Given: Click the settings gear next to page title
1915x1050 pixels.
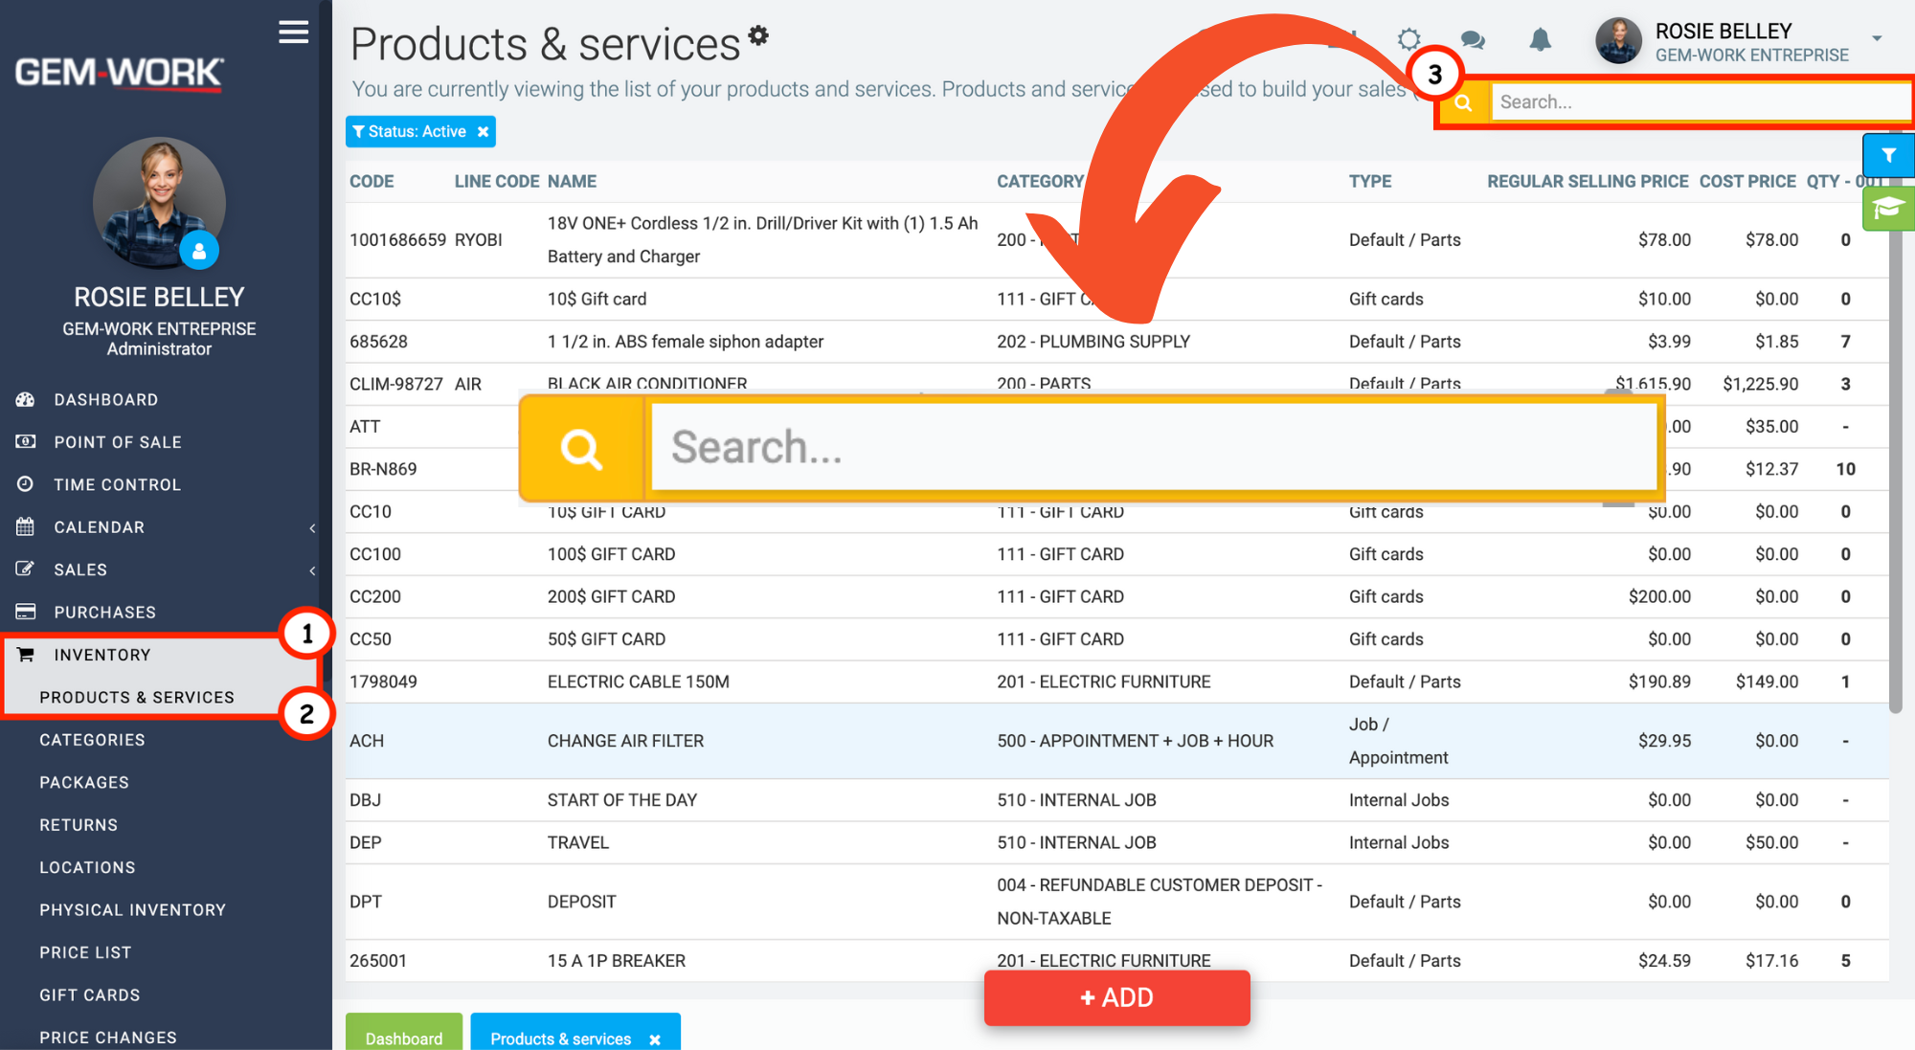Looking at the screenshot, I should pyautogui.click(x=758, y=35).
